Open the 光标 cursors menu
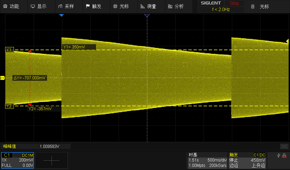Image resolution: width=290 pixels, height=170 pixels. tap(124, 7)
